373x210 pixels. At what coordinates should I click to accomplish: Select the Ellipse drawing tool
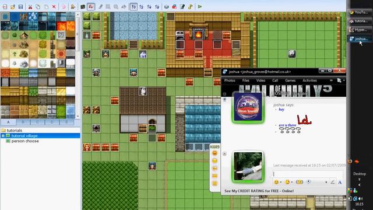tap(116, 6)
